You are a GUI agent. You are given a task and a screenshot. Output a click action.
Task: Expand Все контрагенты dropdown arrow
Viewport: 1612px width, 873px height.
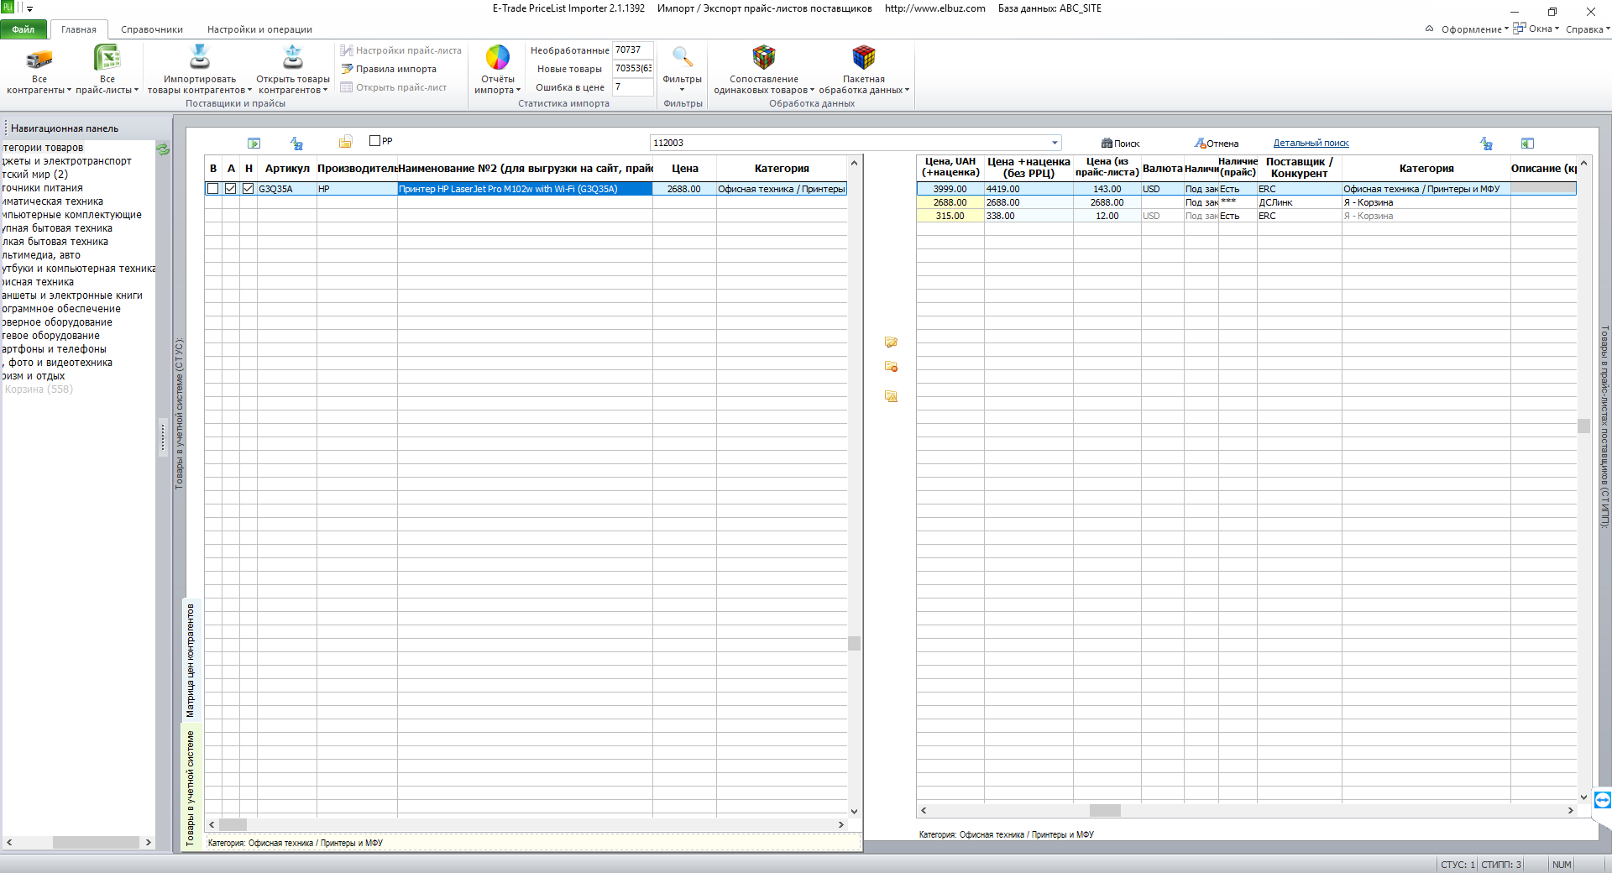click(x=70, y=90)
